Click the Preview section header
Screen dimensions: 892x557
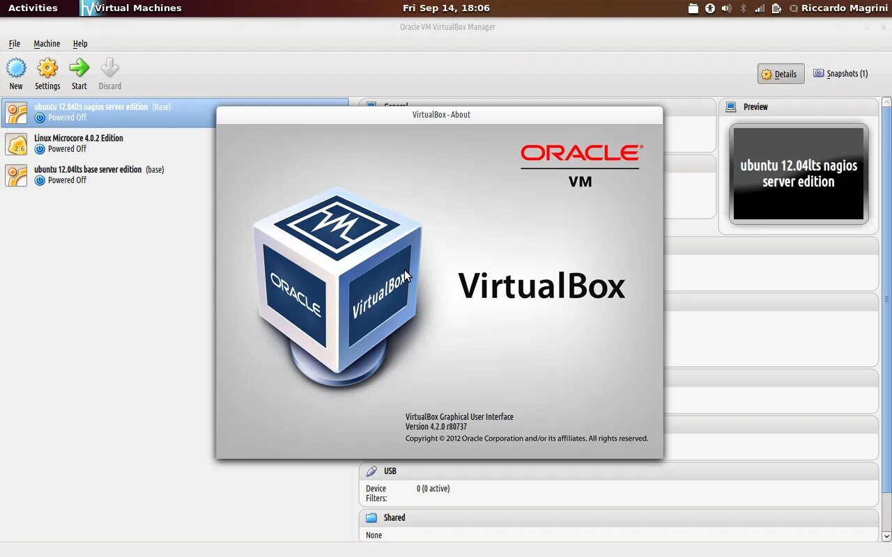click(x=799, y=107)
